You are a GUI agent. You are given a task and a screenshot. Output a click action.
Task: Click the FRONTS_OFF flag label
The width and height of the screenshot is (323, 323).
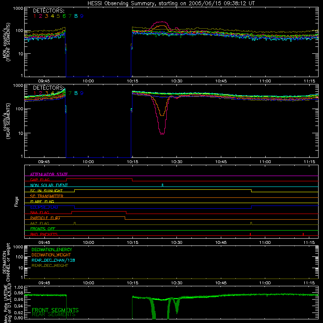tap(43, 229)
